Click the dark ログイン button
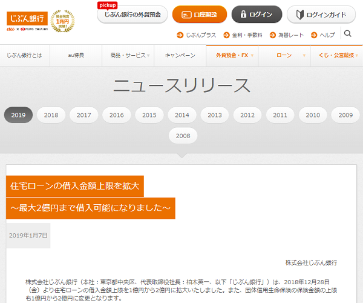Viewport: 363px width, 303px height. tap(257, 15)
